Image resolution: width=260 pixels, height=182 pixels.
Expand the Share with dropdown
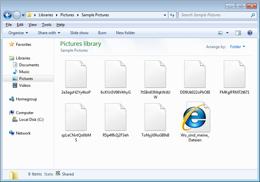[49, 33]
